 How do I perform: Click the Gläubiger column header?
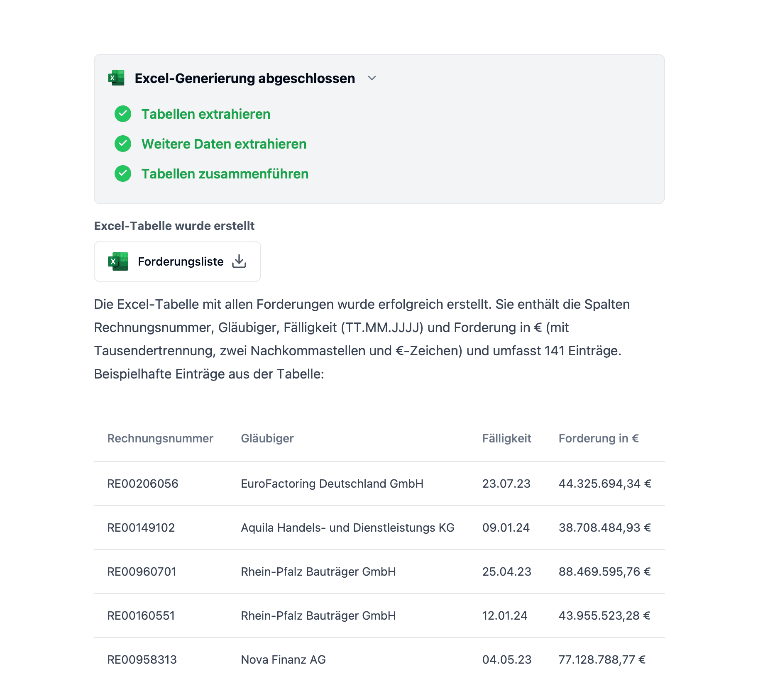click(x=267, y=438)
